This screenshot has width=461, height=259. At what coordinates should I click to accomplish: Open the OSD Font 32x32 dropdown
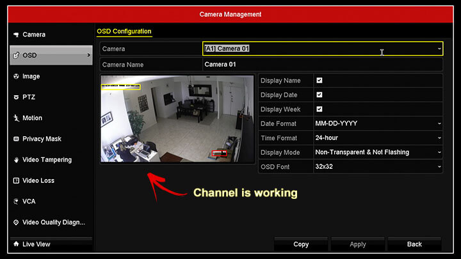point(378,166)
